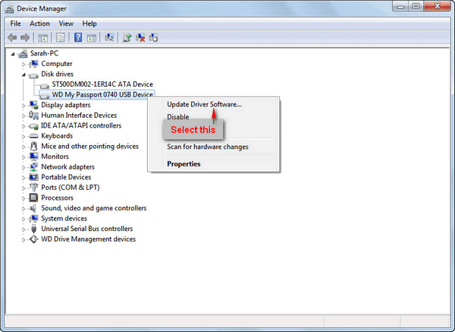Expand the Human Interface Devices arrow
The height and width of the screenshot is (332, 455).
pos(24,115)
